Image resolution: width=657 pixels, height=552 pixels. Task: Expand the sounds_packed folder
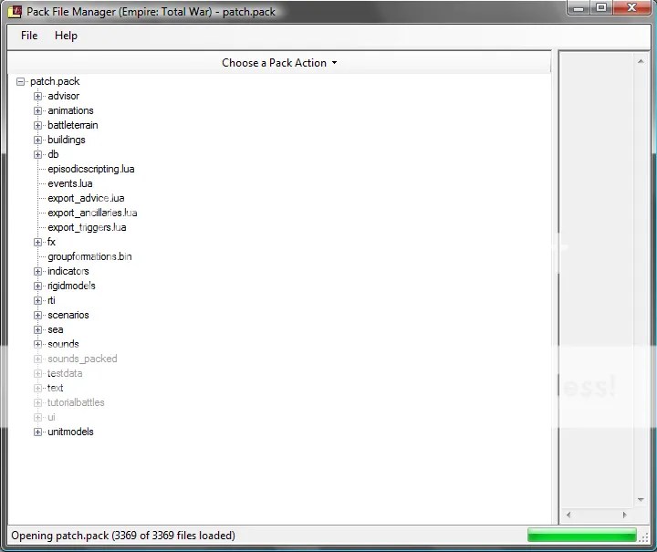click(37, 359)
